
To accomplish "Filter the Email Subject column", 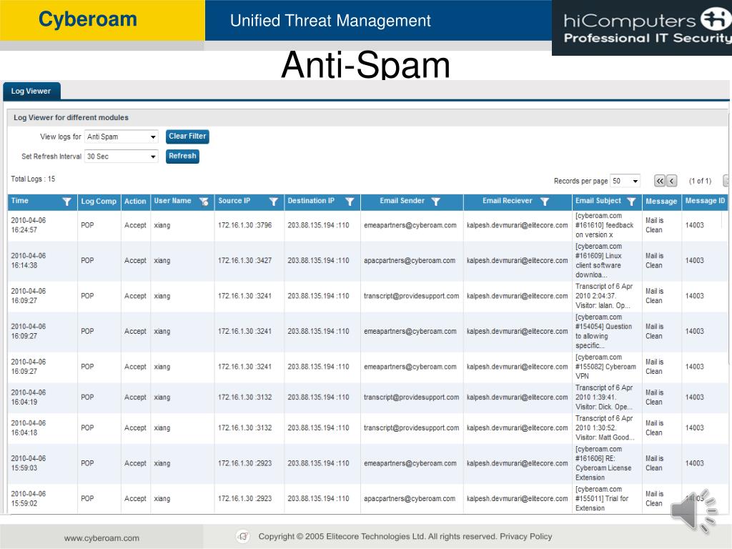I will click(x=631, y=202).
